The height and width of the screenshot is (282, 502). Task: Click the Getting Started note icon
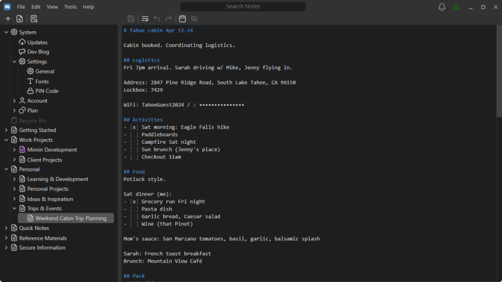[x=13, y=130]
